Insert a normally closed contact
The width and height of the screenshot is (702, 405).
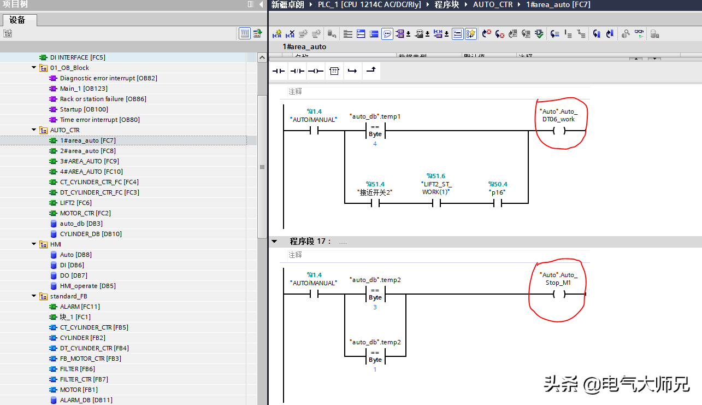tap(297, 71)
